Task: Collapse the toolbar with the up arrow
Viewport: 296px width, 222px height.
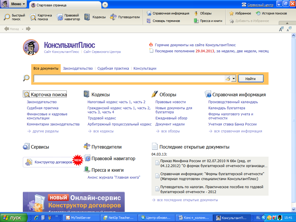Action: (287, 23)
